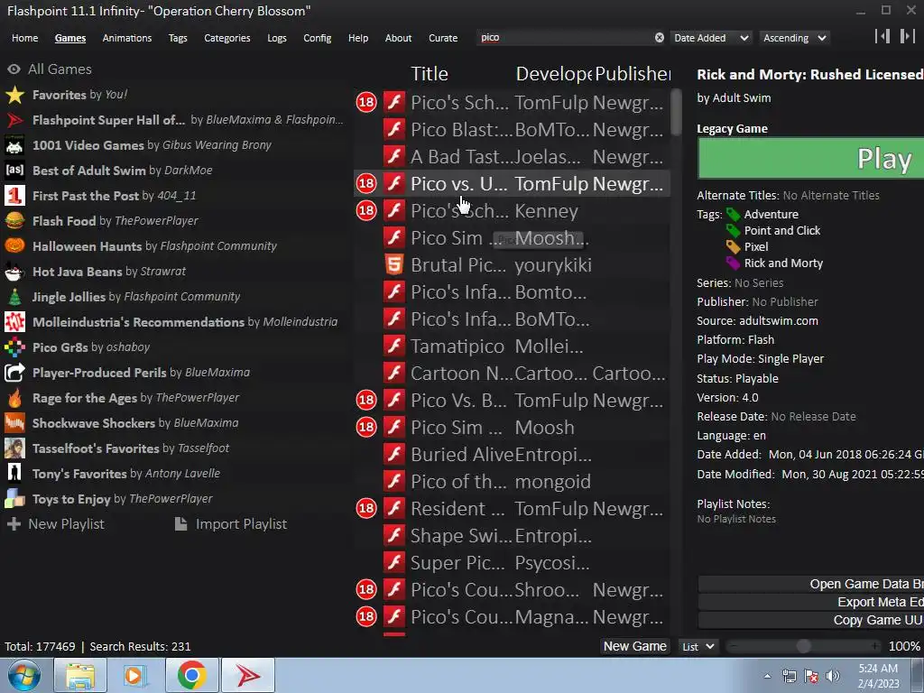This screenshot has height=693, width=924.
Task: Click Molleindustria's Recommendations icon
Action: click(x=14, y=322)
